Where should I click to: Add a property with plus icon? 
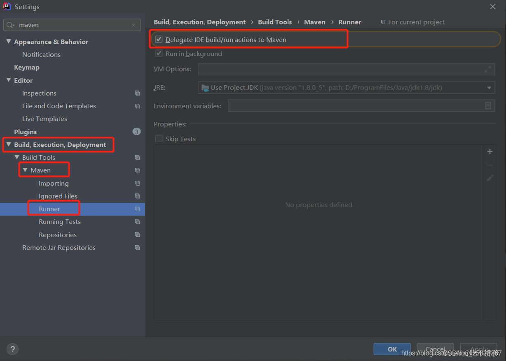(x=490, y=151)
